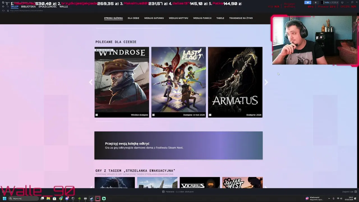The image size is (359, 202).
Task: Click the Wyszukaj taskbar search box
Action: pyautogui.click(x=23, y=198)
